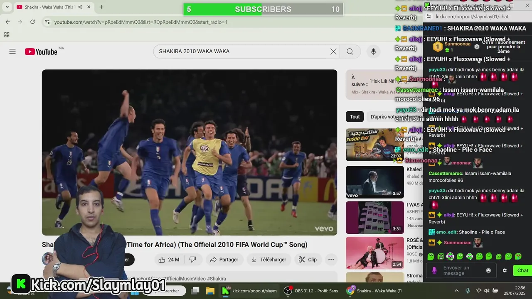Open the I WAS A 3:31 thumbnail
The width and height of the screenshot is (532, 299).
pyautogui.click(x=374, y=218)
